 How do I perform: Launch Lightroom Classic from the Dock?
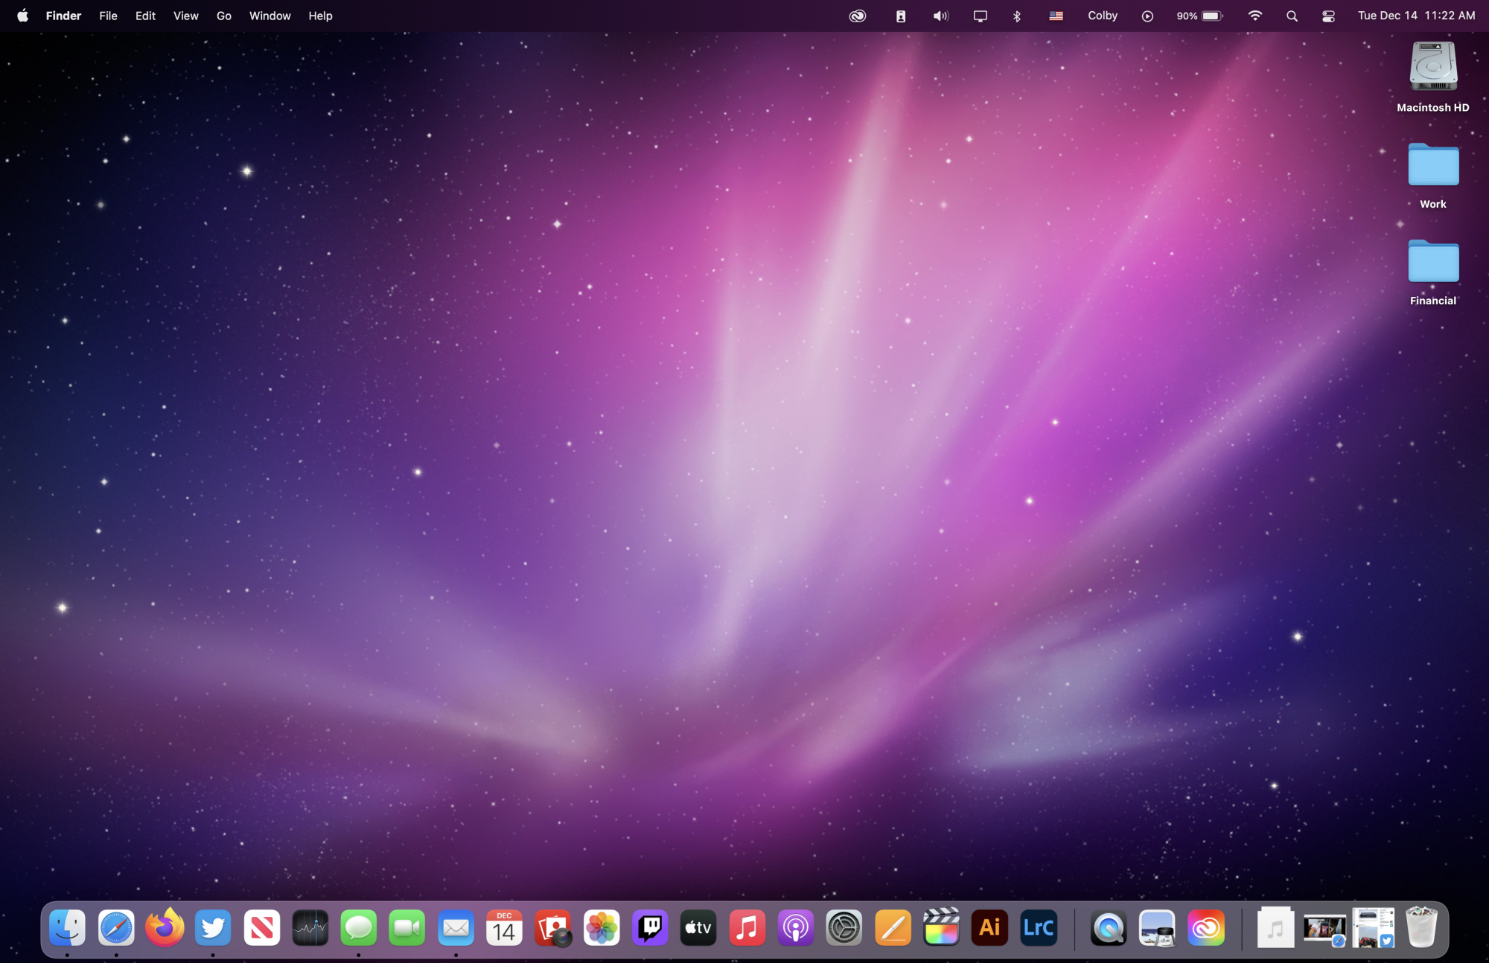point(1039,928)
